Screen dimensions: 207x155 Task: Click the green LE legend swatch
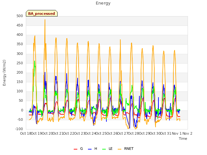point(104,149)
